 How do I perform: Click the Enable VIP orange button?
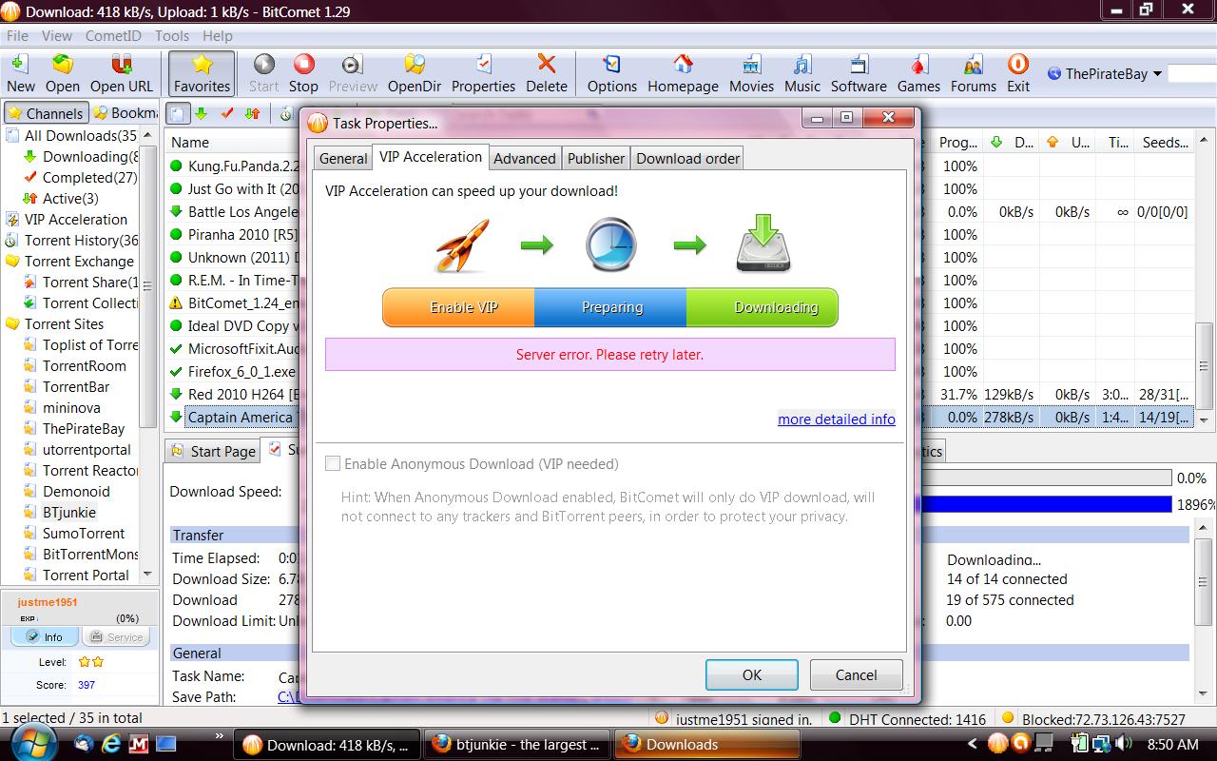click(x=463, y=307)
